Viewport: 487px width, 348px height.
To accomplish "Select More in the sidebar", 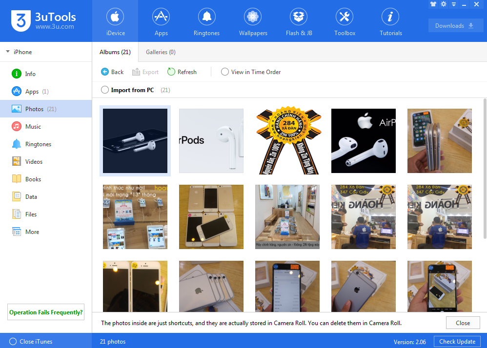I will [x=46, y=232].
